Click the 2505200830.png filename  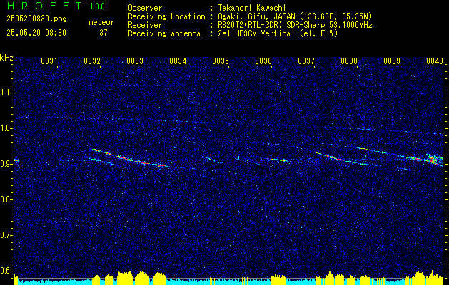coord(36,19)
